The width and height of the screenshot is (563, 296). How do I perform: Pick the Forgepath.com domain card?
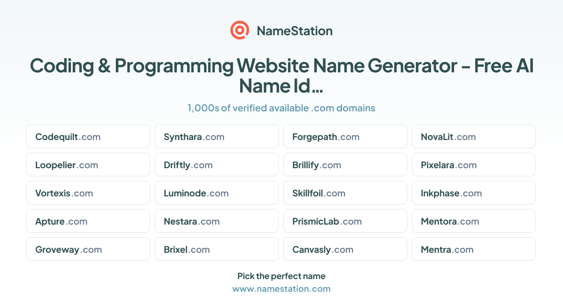coord(345,137)
